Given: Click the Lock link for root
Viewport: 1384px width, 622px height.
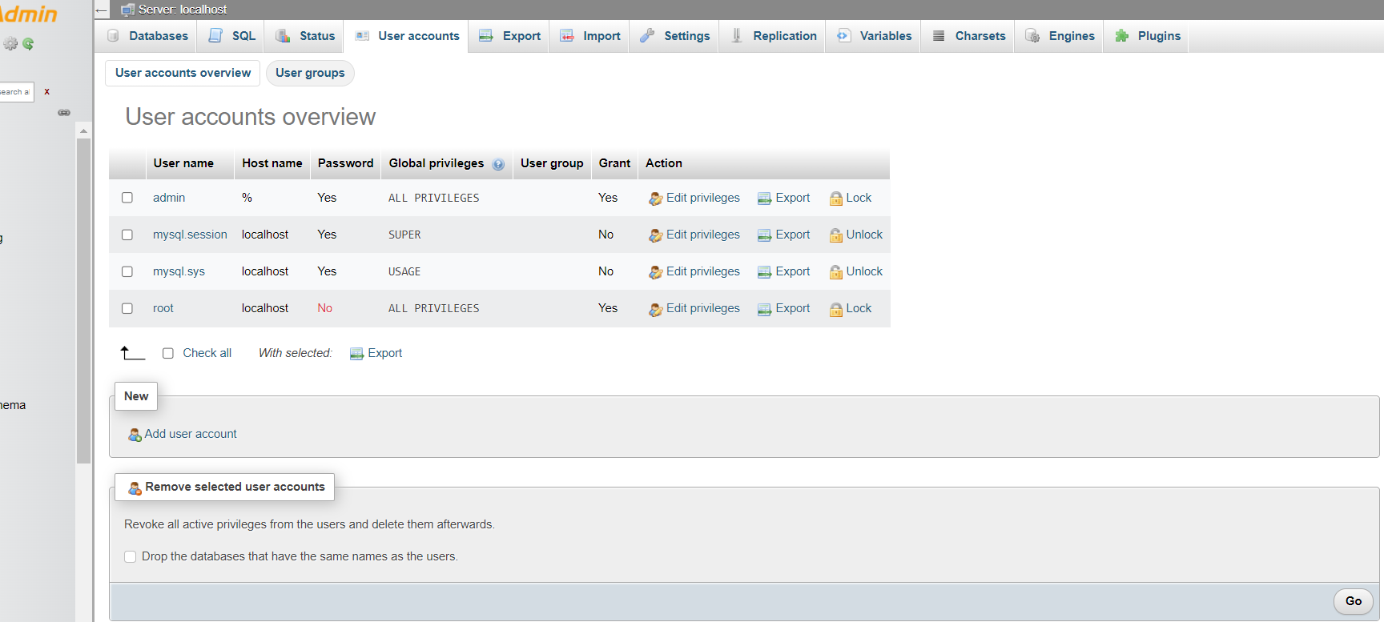Looking at the screenshot, I should [859, 308].
